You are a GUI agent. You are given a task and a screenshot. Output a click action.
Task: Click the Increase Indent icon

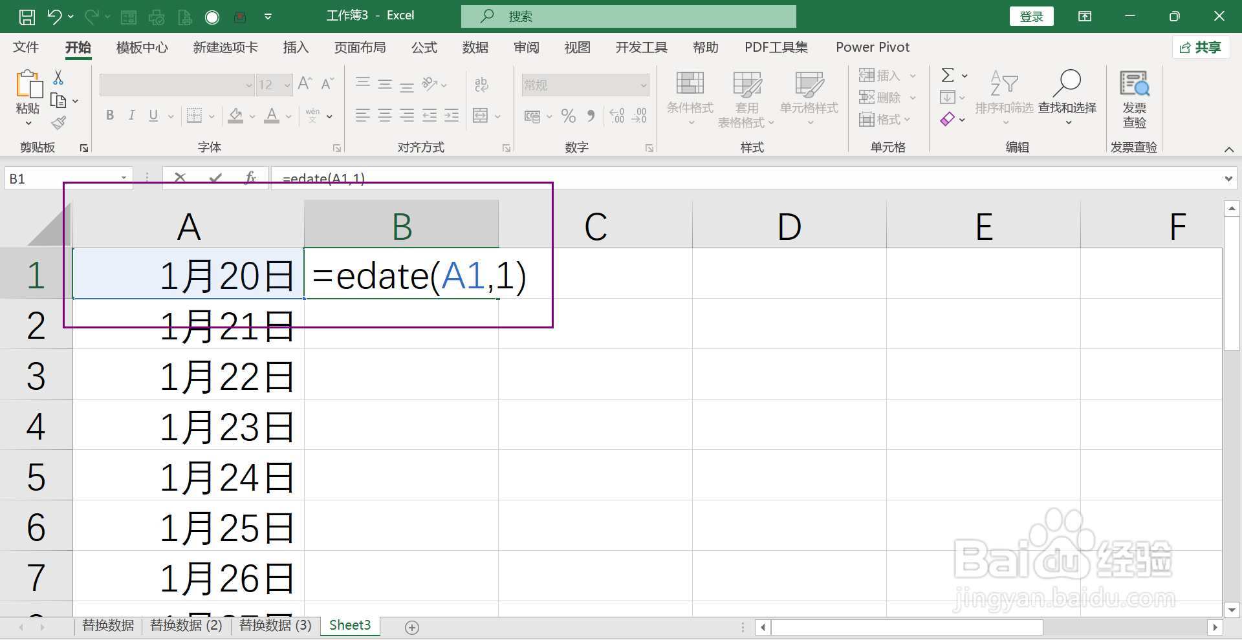(452, 116)
